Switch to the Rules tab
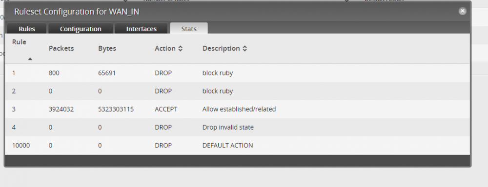Image resolution: width=488 pixels, height=187 pixels. coord(27,29)
